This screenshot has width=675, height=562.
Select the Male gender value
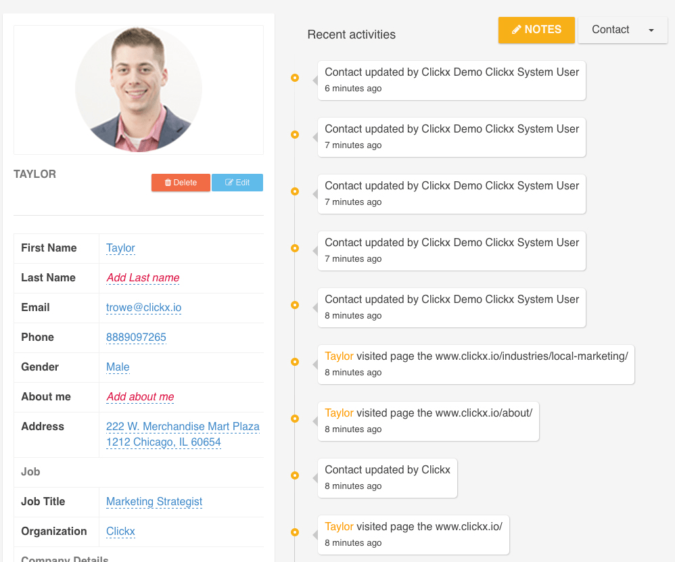(117, 367)
